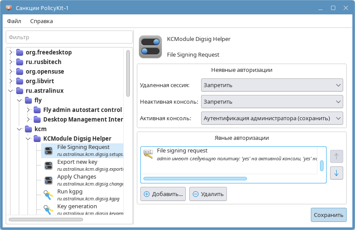Screen dimensions: 355x230
Task: Open the Неактивная консоль dropdown
Action: point(272,101)
